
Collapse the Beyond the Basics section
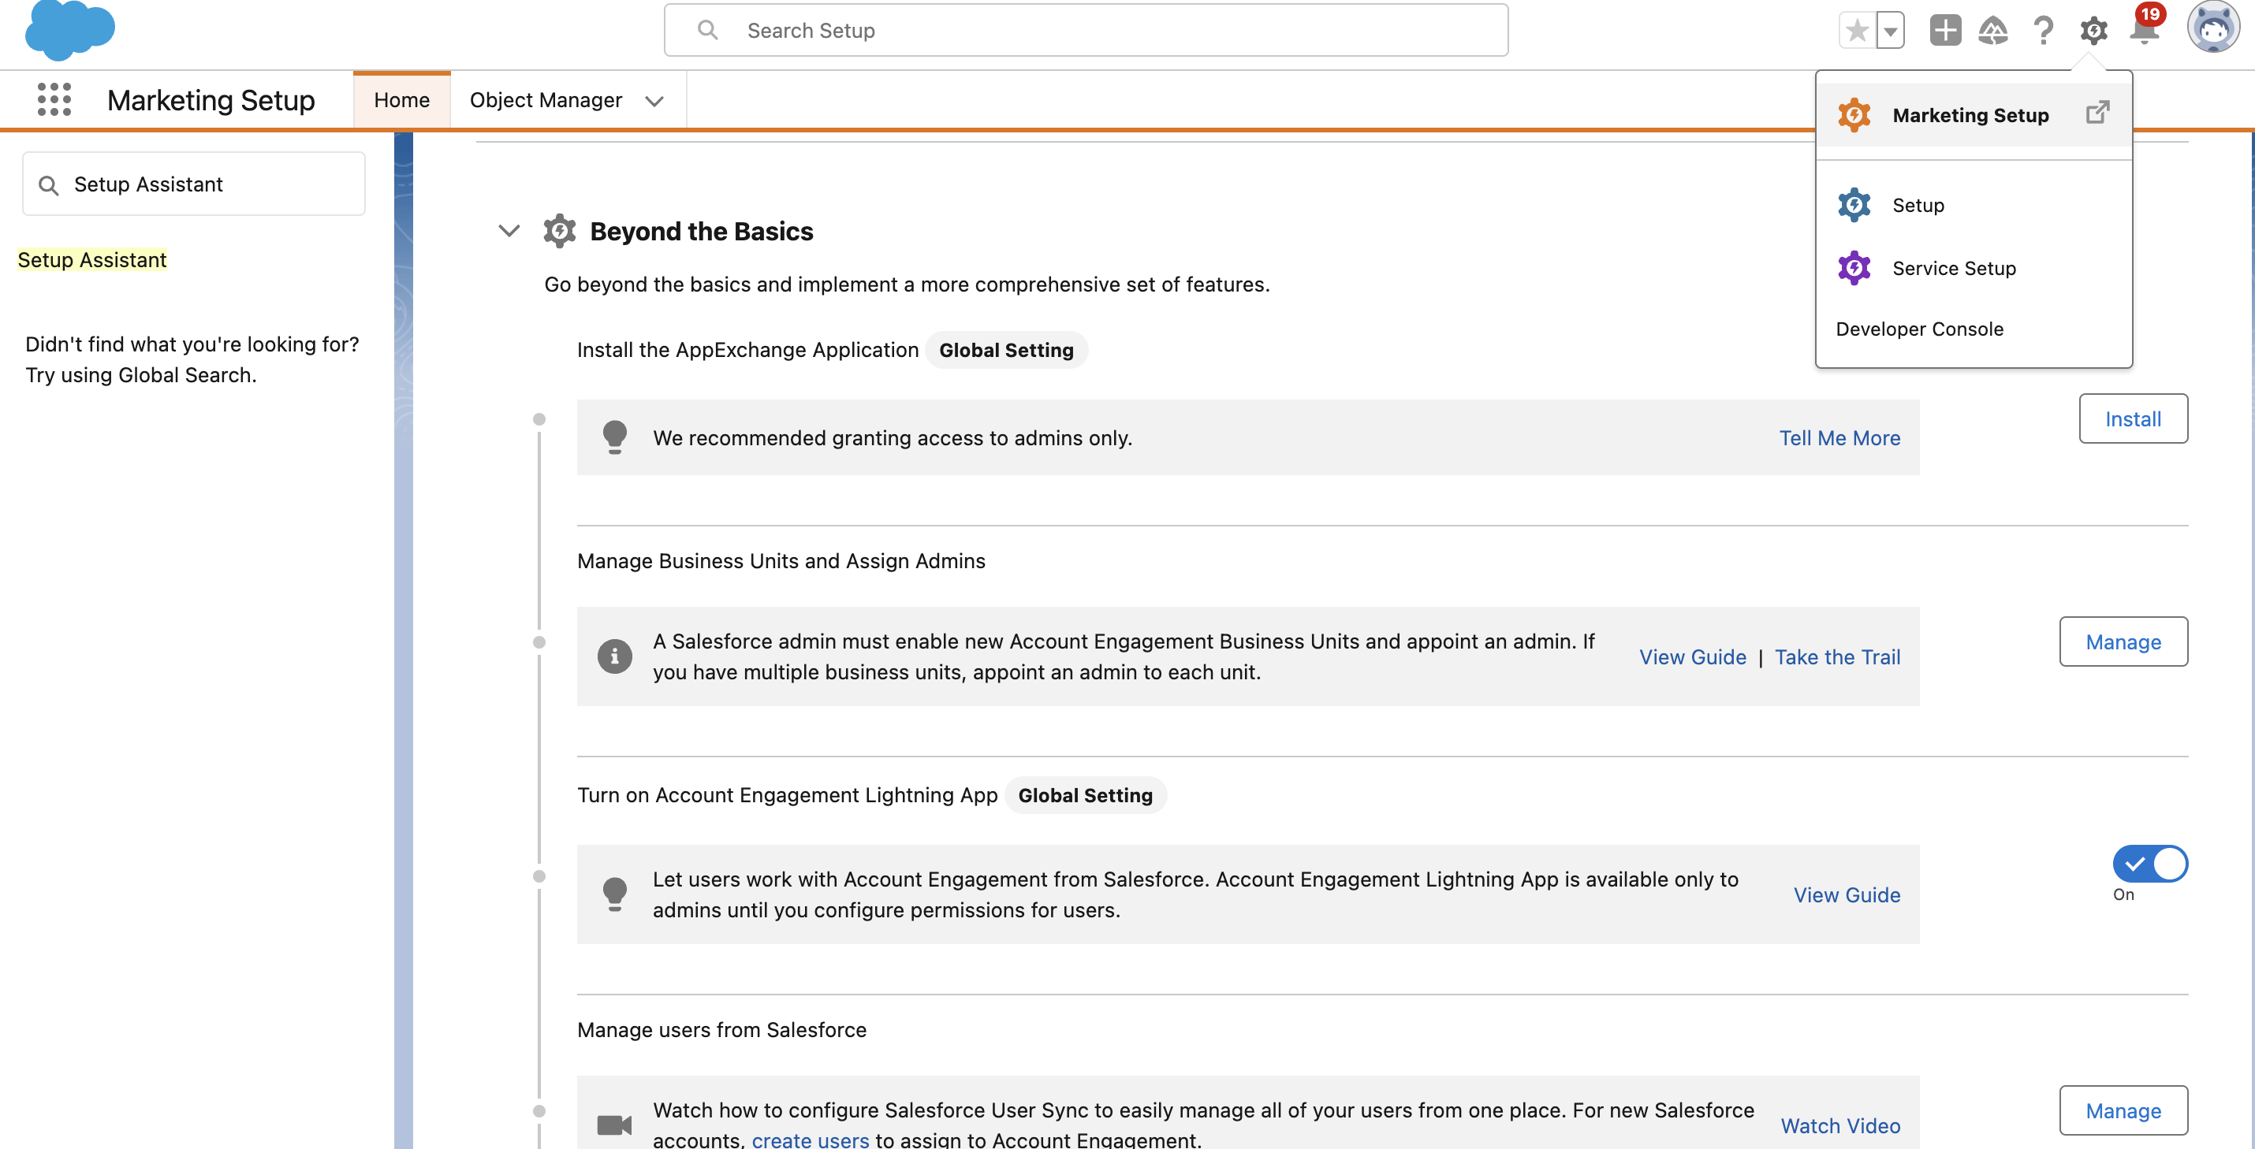[509, 231]
